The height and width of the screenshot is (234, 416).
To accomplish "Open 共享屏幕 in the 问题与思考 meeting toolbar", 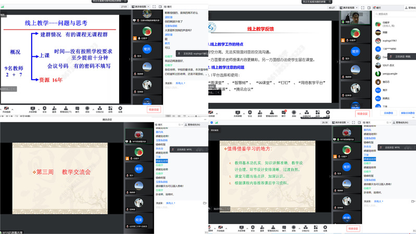I will click(x=33, y=109).
